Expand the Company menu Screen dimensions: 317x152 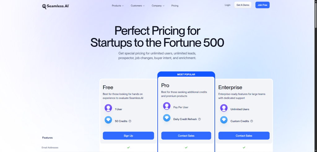click(158, 6)
